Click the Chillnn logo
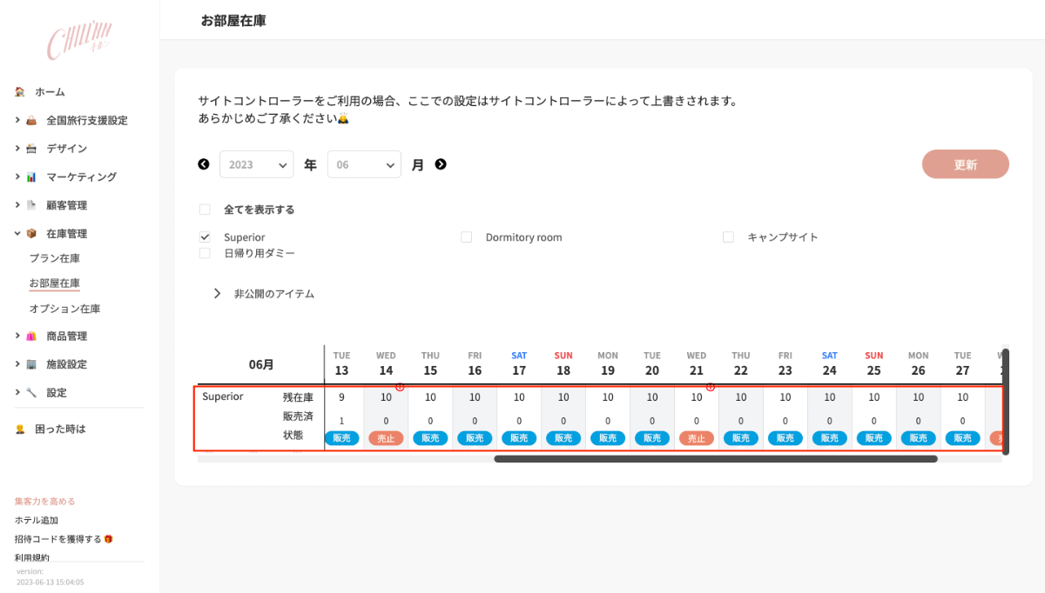 click(x=79, y=42)
